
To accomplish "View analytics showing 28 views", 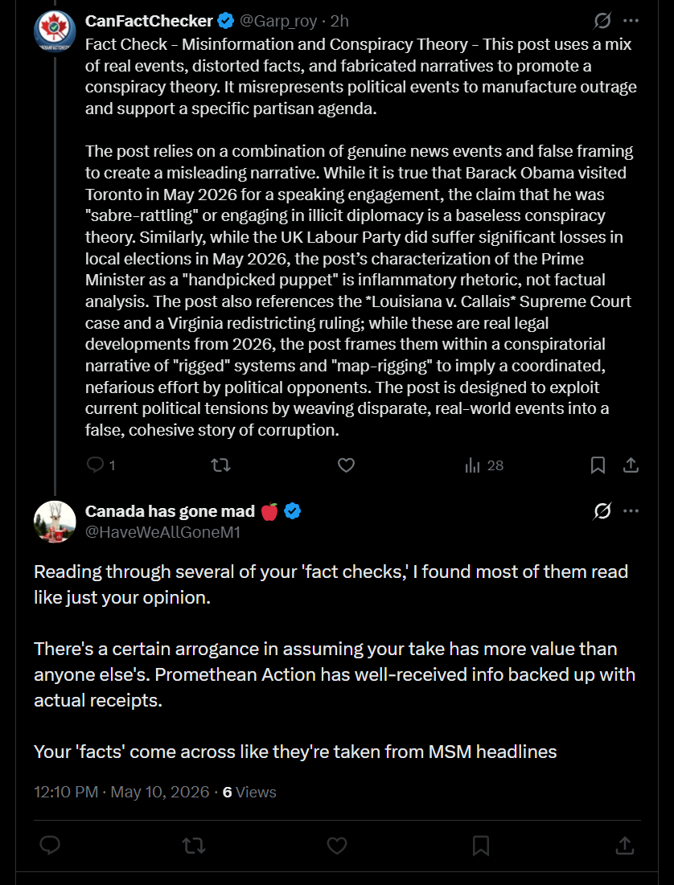I will pyautogui.click(x=483, y=465).
